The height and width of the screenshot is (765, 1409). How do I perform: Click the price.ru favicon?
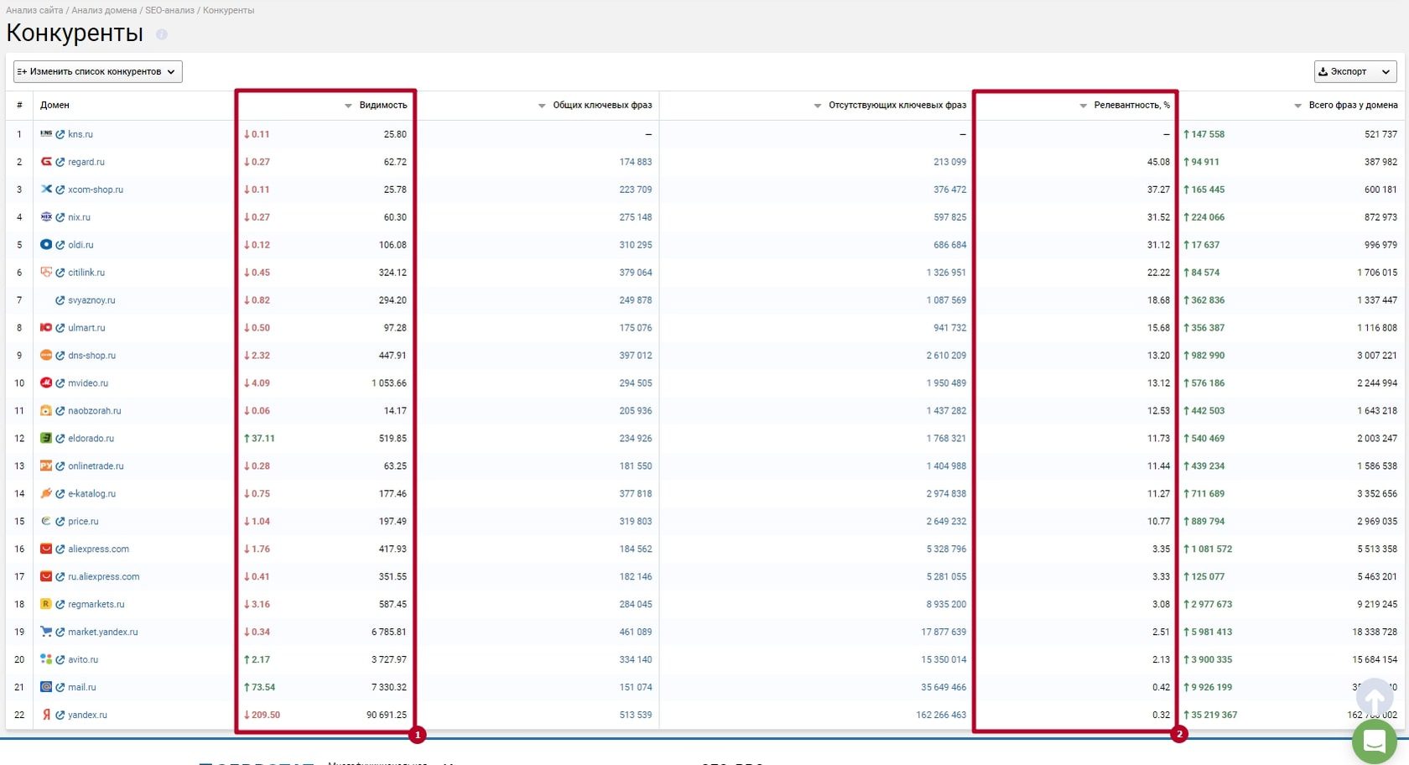click(x=46, y=521)
